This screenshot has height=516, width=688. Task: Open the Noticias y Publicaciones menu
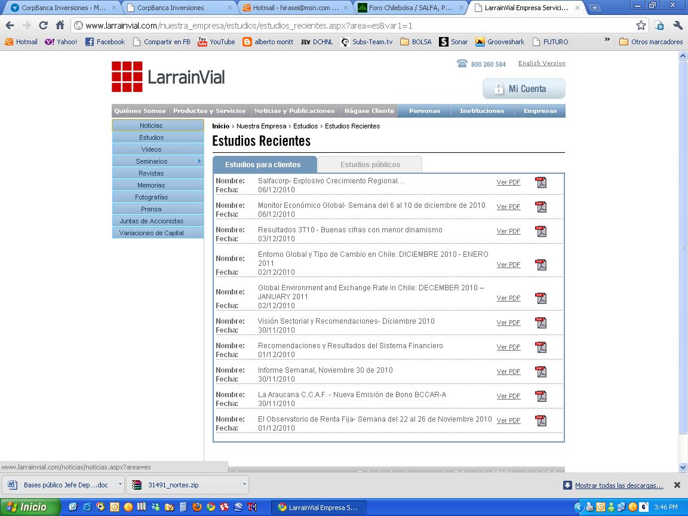coord(294,110)
